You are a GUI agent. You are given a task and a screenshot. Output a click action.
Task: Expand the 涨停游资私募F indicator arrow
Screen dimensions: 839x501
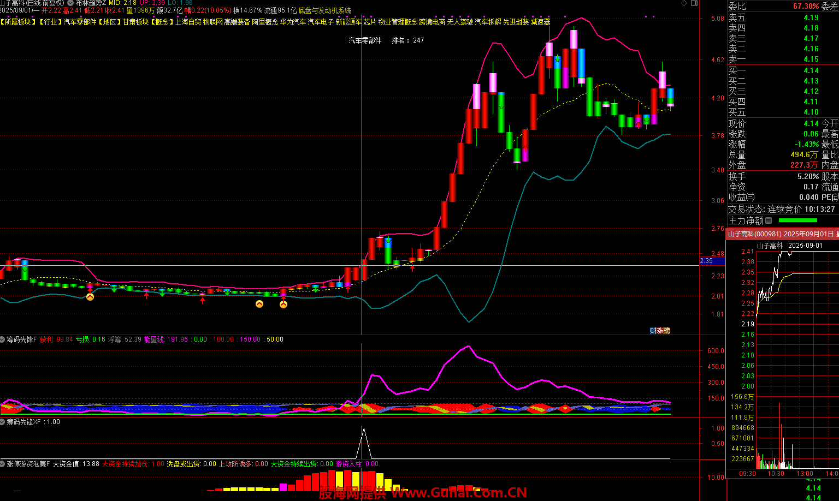click(x=3, y=464)
